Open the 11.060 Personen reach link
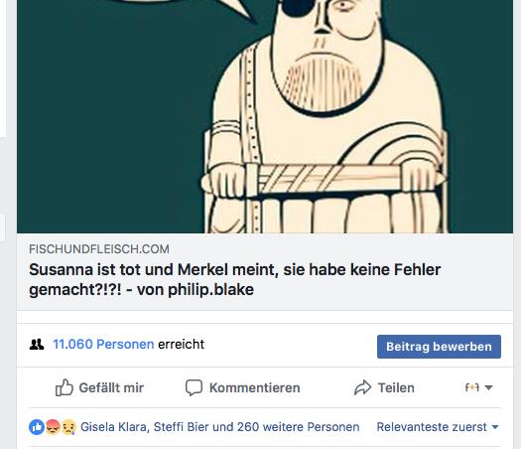 pos(103,345)
